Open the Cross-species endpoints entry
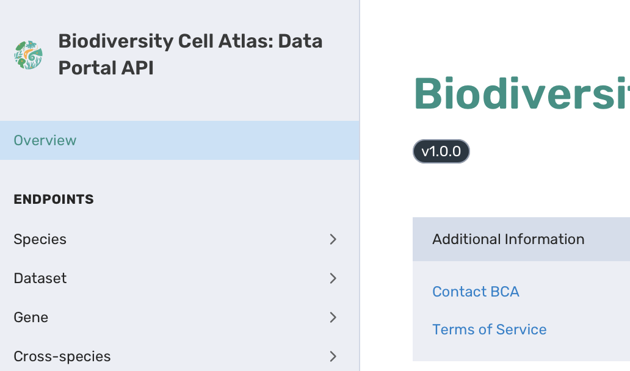The image size is (630, 371). pos(62,356)
